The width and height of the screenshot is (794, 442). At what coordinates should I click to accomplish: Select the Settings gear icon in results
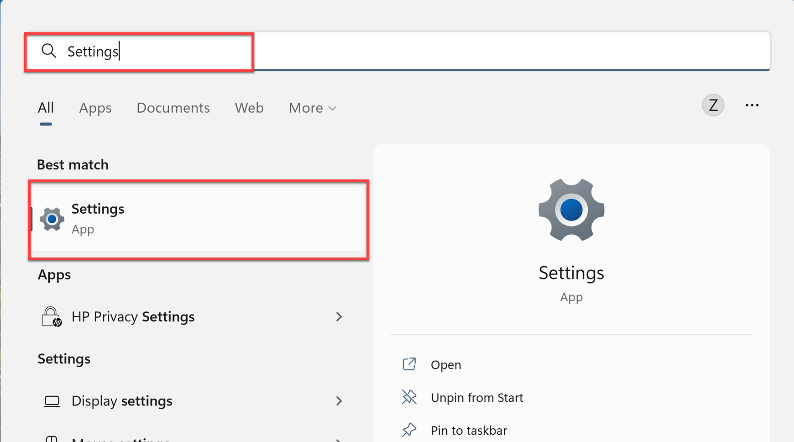(52, 219)
